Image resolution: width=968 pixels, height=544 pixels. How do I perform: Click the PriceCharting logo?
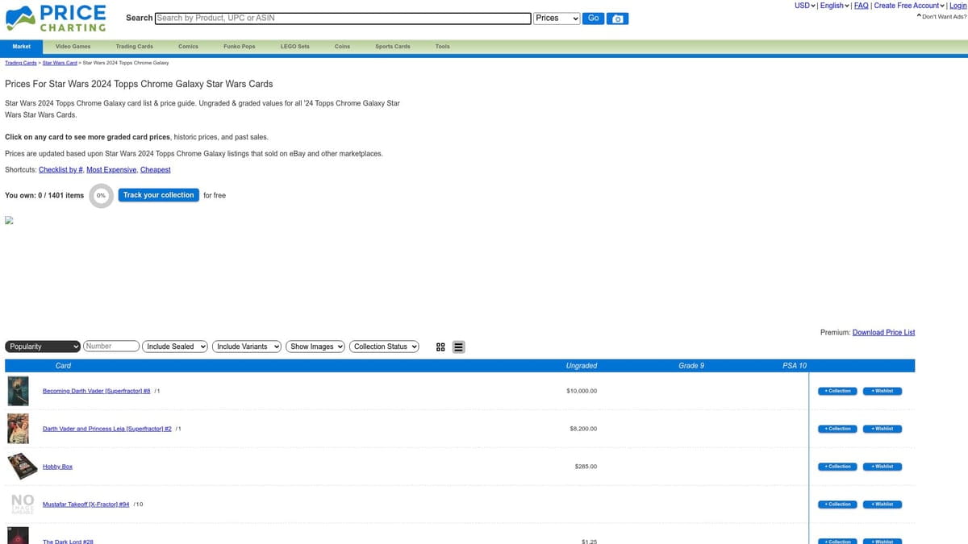(x=56, y=18)
